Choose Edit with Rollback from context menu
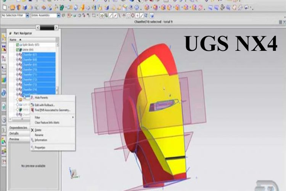Screen dimensions: 286x191 pos(45,105)
